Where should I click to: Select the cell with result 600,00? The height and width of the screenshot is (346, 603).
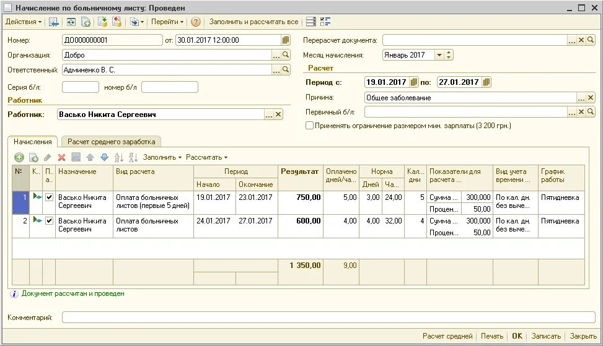(301, 226)
